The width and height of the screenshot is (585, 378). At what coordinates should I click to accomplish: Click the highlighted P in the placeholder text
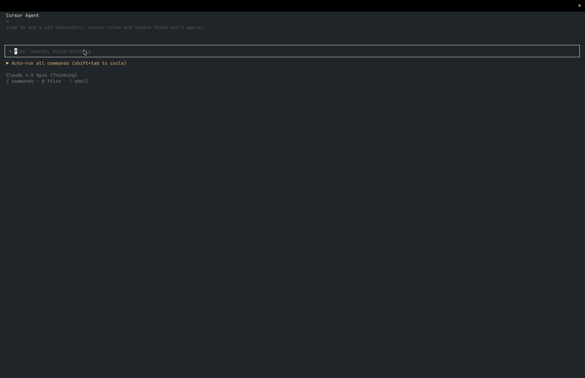[15, 51]
